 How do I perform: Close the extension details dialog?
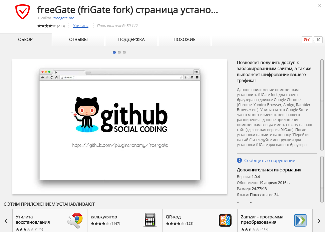click(x=320, y=6)
